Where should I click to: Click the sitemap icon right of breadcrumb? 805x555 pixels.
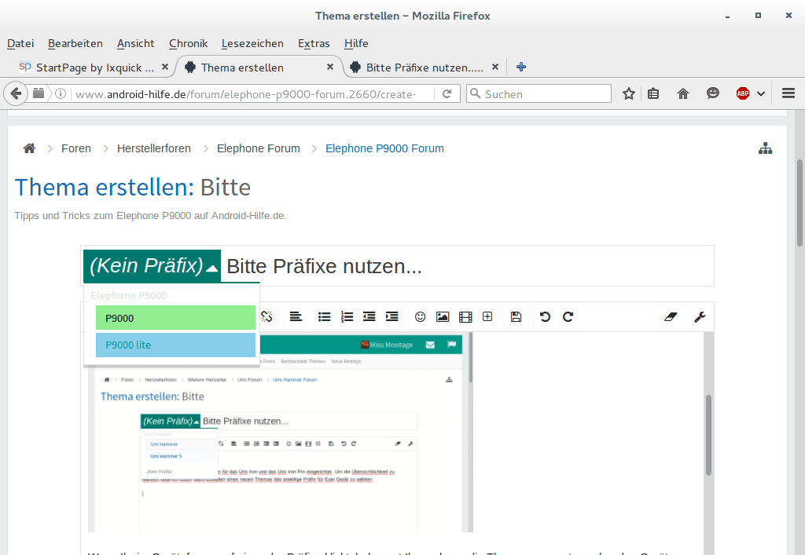click(x=766, y=148)
